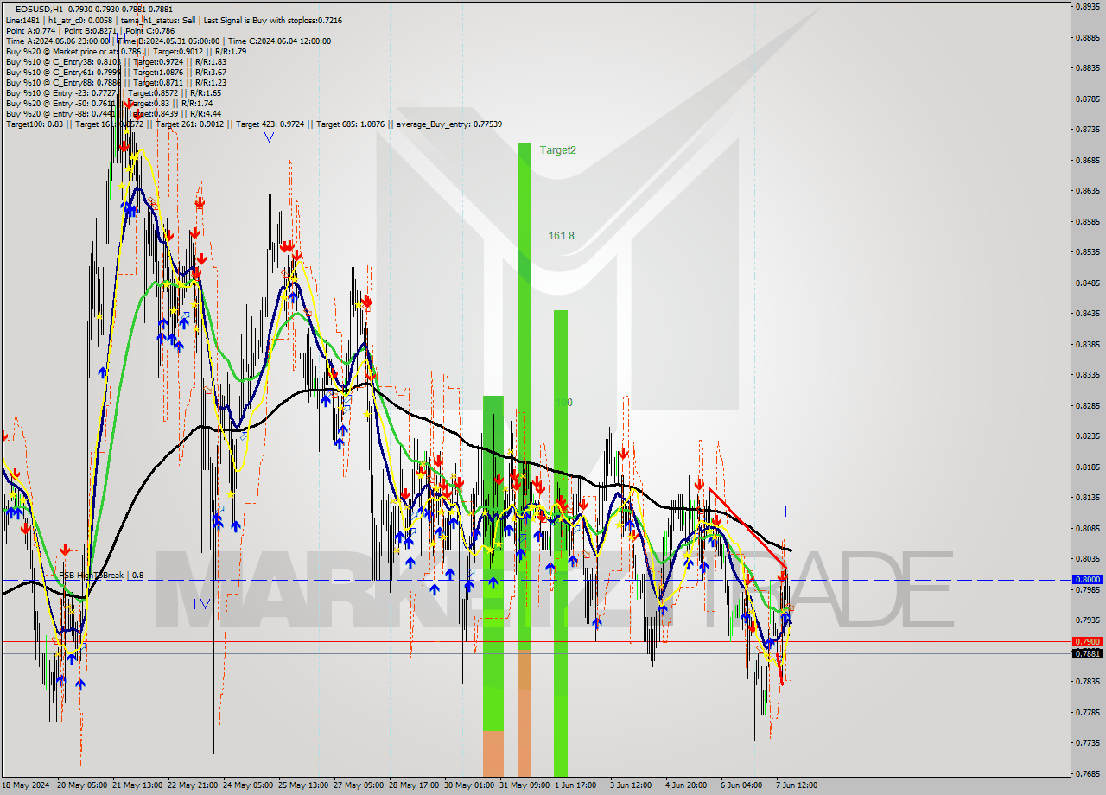The height and width of the screenshot is (795, 1106).
Task: Click the 3 Jun 12:00 time label
Action: pos(631,785)
